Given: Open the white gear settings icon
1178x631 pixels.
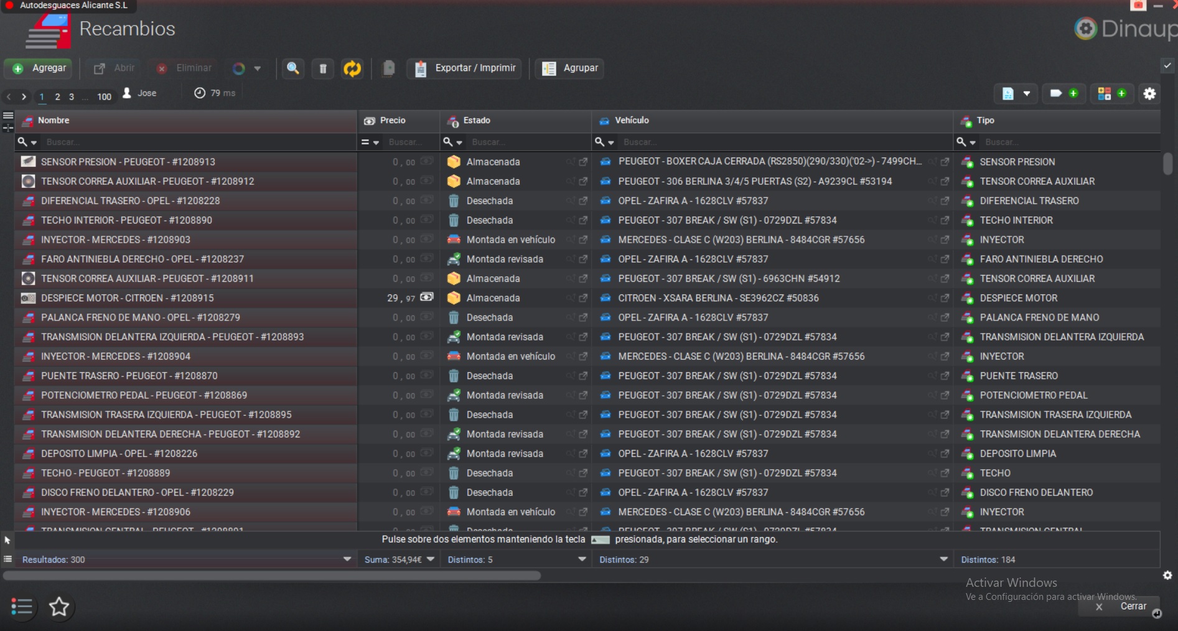Looking at the screenshot, I should pyautogui.click(x=1149, y=94).
